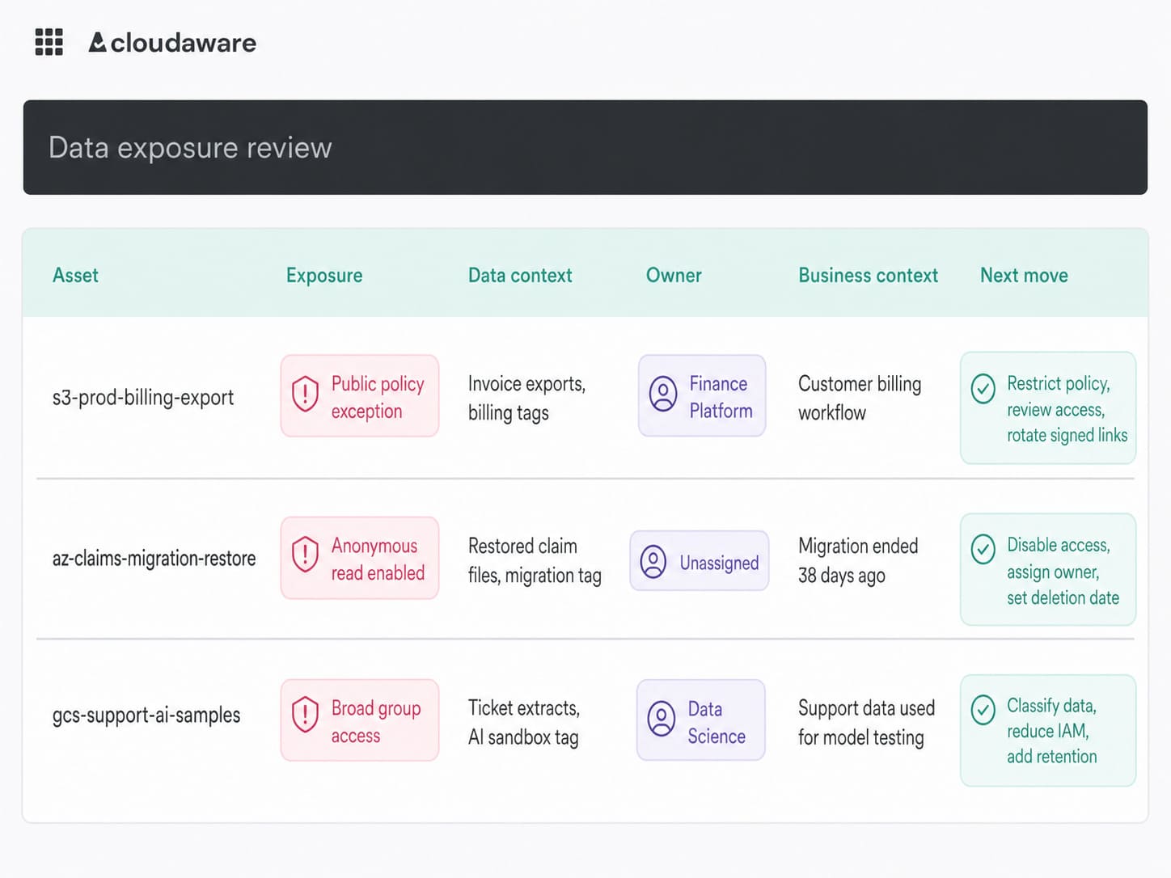The image size is (1171, 878).
Task: Select the Data Science owner chip
Action: pos(701,720)
